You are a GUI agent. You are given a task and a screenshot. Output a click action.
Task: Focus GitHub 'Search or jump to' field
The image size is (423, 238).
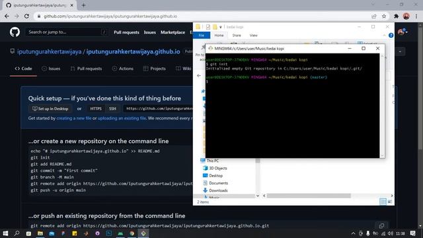[67, 32]
